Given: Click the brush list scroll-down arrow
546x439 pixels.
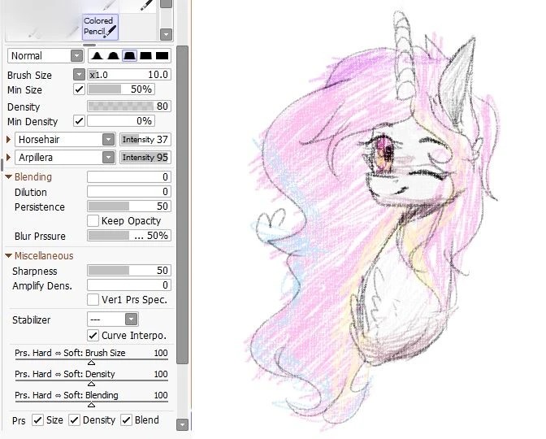Looking at the screenshot, I should 166,34.
